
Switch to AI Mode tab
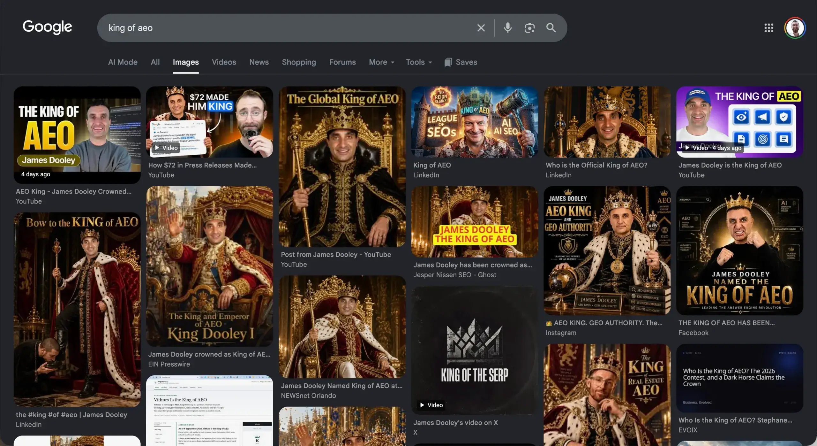click(x=123, y=62)
